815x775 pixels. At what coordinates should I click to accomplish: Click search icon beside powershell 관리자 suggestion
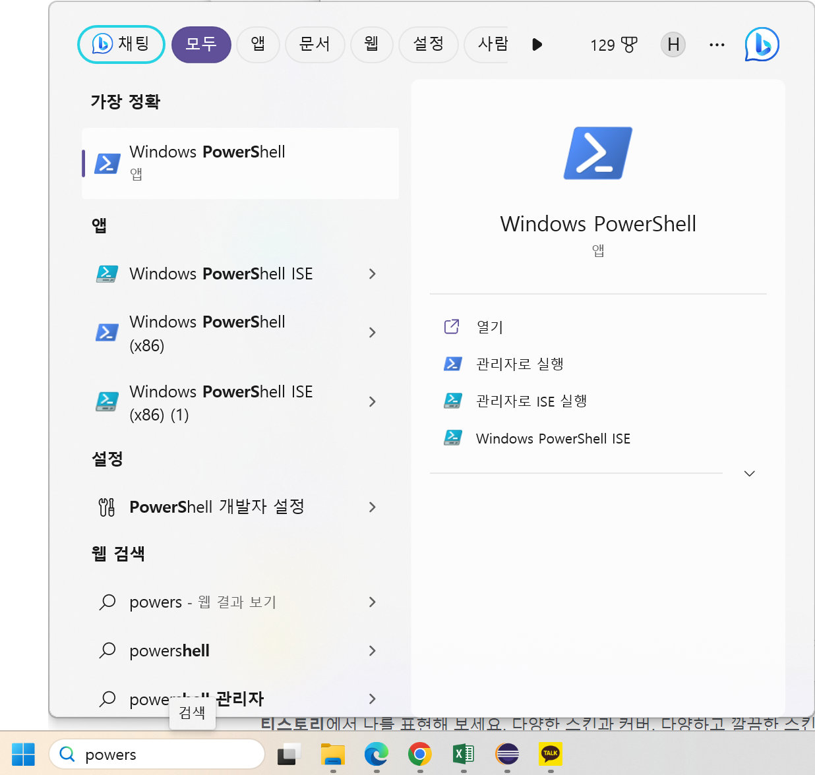click(107, 699)
